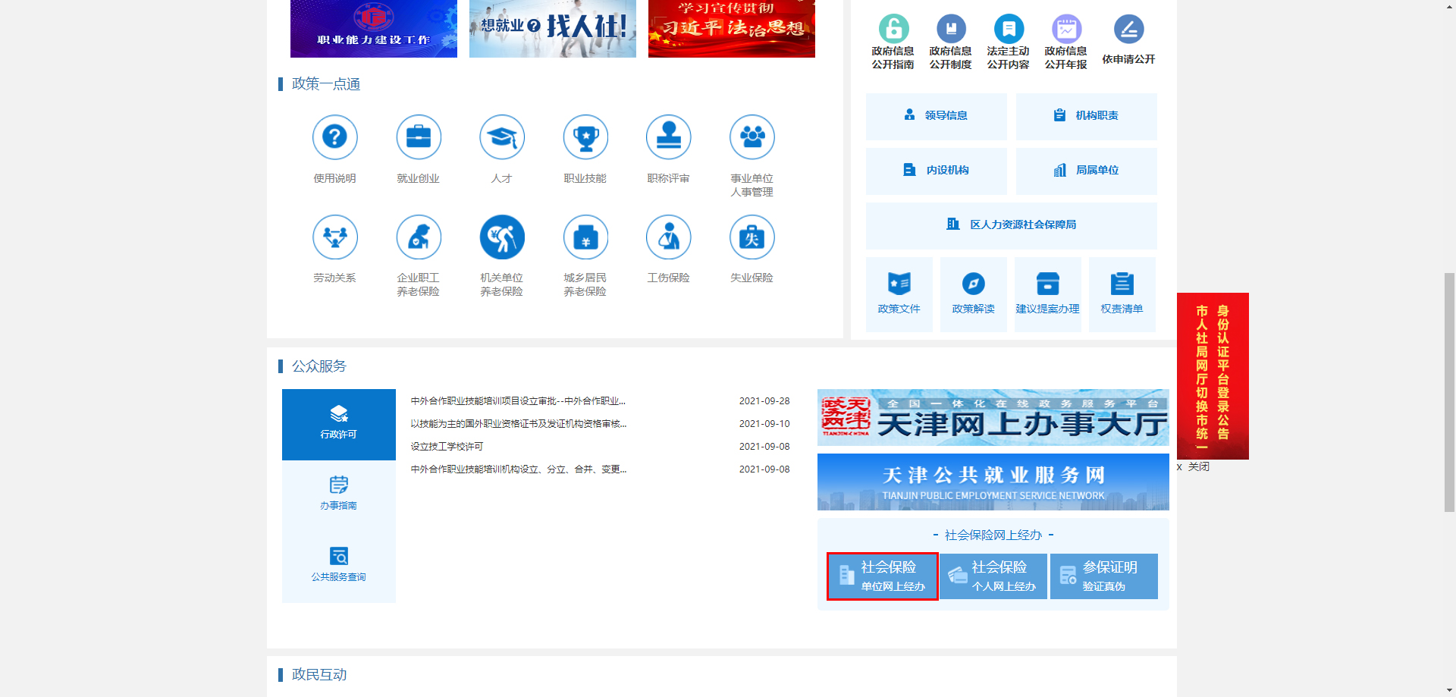Open 内设机构 button
This screenshot has width=1456, height=697.
tap(937, 171)
